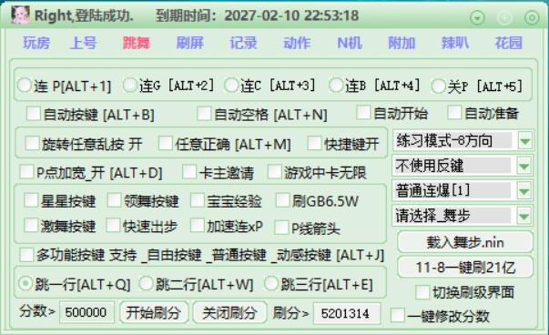Check the 多功能按键 [ALT+J] box
This screenshot has width=549, height=335.
point(27,255)
